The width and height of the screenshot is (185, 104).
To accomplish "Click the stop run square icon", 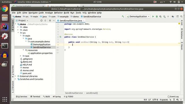I will (168, 16).
